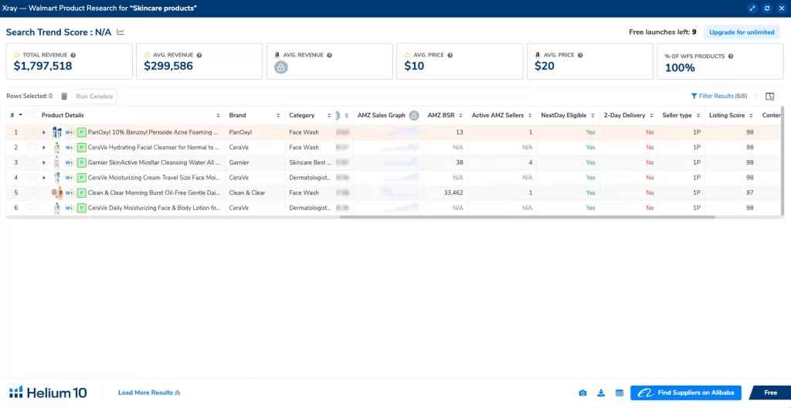Check the row 2 CeraVe Hydrating checkbox
Image resolution: width=791 pixels, height=408 pixels.
(x=32, y=147)
